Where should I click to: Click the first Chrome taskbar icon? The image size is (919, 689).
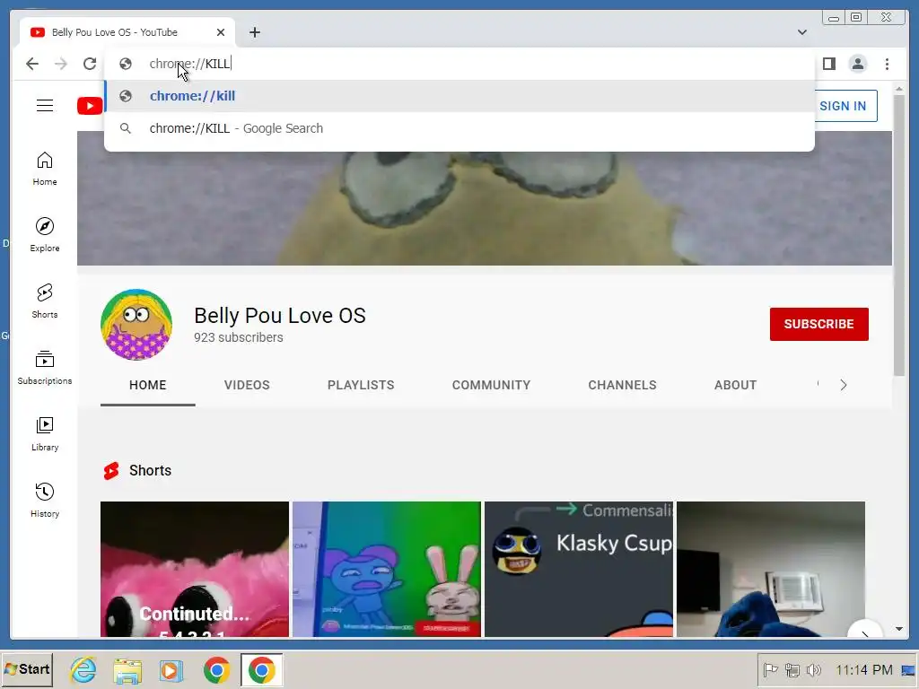pyautogui.click(x=216, y=670)
